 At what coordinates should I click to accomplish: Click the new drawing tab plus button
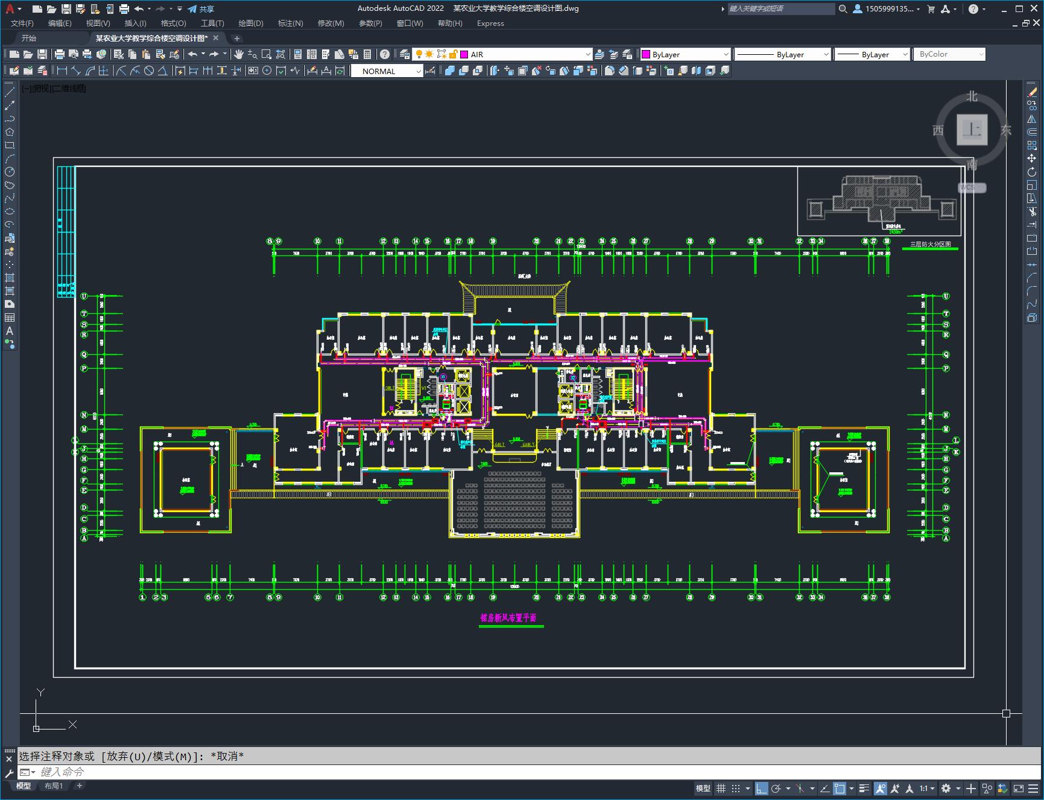236,38
